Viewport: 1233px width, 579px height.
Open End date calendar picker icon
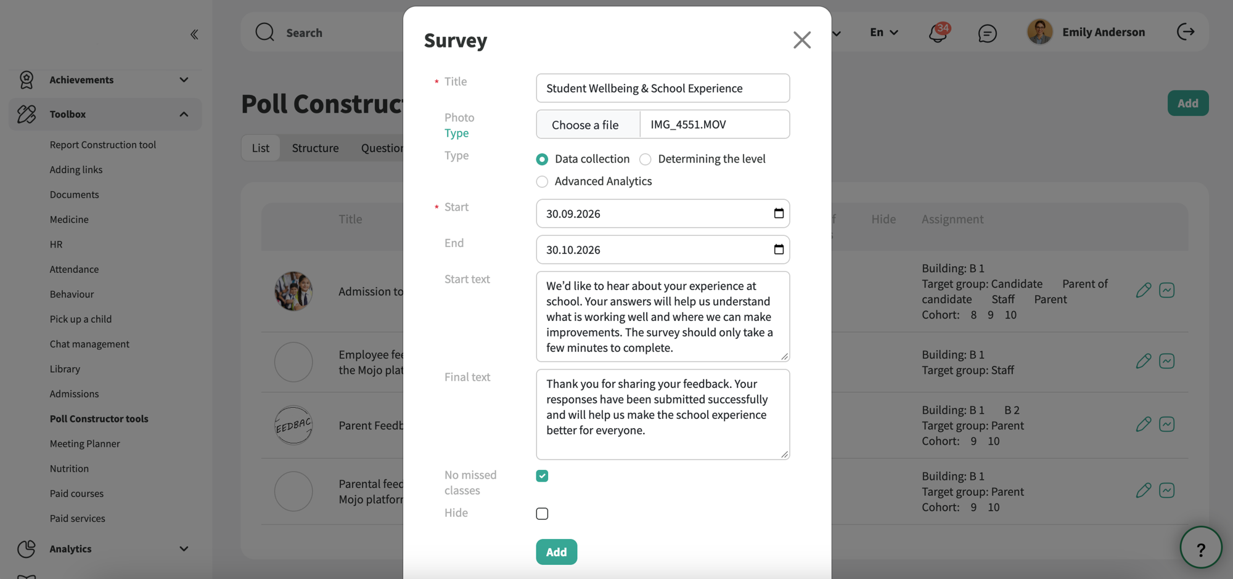click(779, 249)
